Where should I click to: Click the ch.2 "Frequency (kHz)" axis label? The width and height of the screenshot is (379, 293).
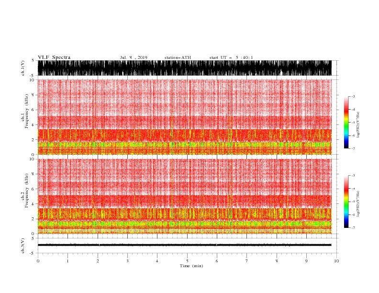tap(26, 191)
